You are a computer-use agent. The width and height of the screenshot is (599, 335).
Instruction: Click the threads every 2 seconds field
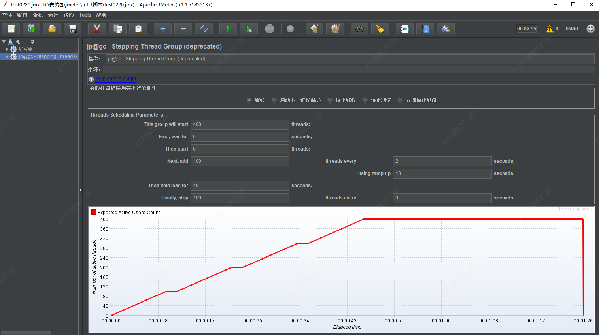442,161
